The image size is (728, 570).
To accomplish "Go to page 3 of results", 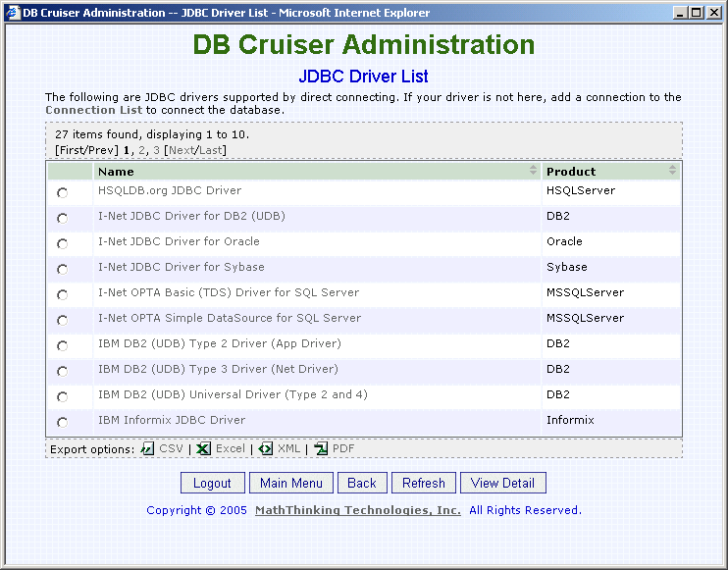I will tap(156, 150).
